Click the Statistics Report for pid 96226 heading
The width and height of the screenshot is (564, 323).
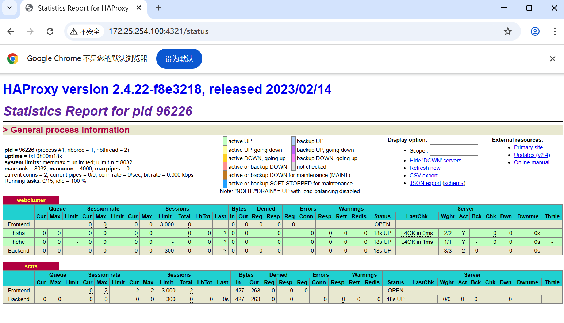click(98, 111)
